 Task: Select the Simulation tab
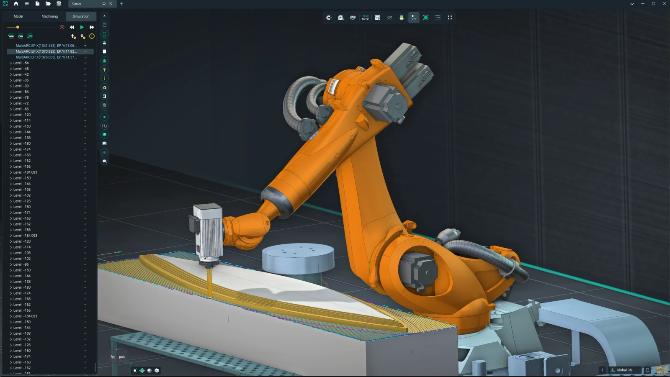click(81, 16)
